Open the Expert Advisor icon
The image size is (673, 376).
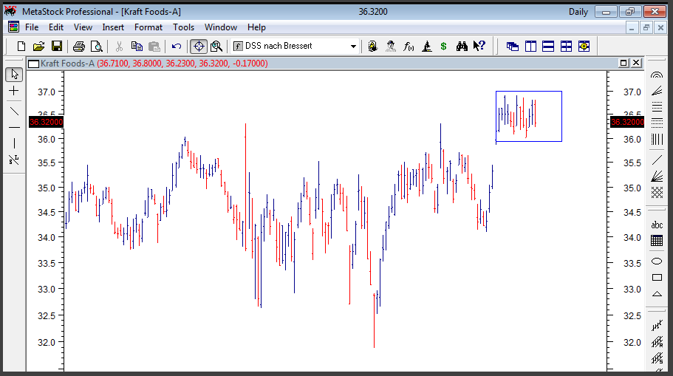372,47
